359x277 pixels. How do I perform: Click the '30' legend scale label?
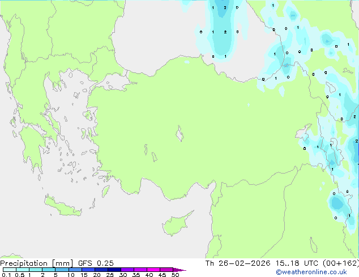click(x=123, y=275)
